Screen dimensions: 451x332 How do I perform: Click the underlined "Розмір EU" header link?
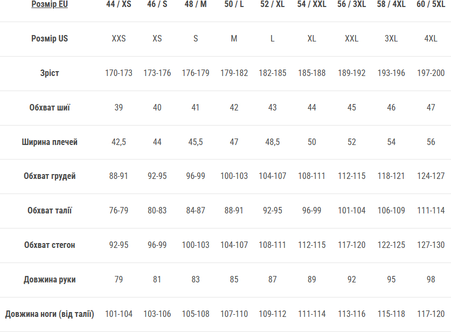coord(50,5)
